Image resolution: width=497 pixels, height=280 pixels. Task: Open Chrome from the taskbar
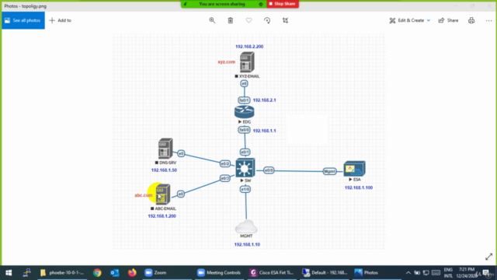pyautogui.click(x=97, y=273)
